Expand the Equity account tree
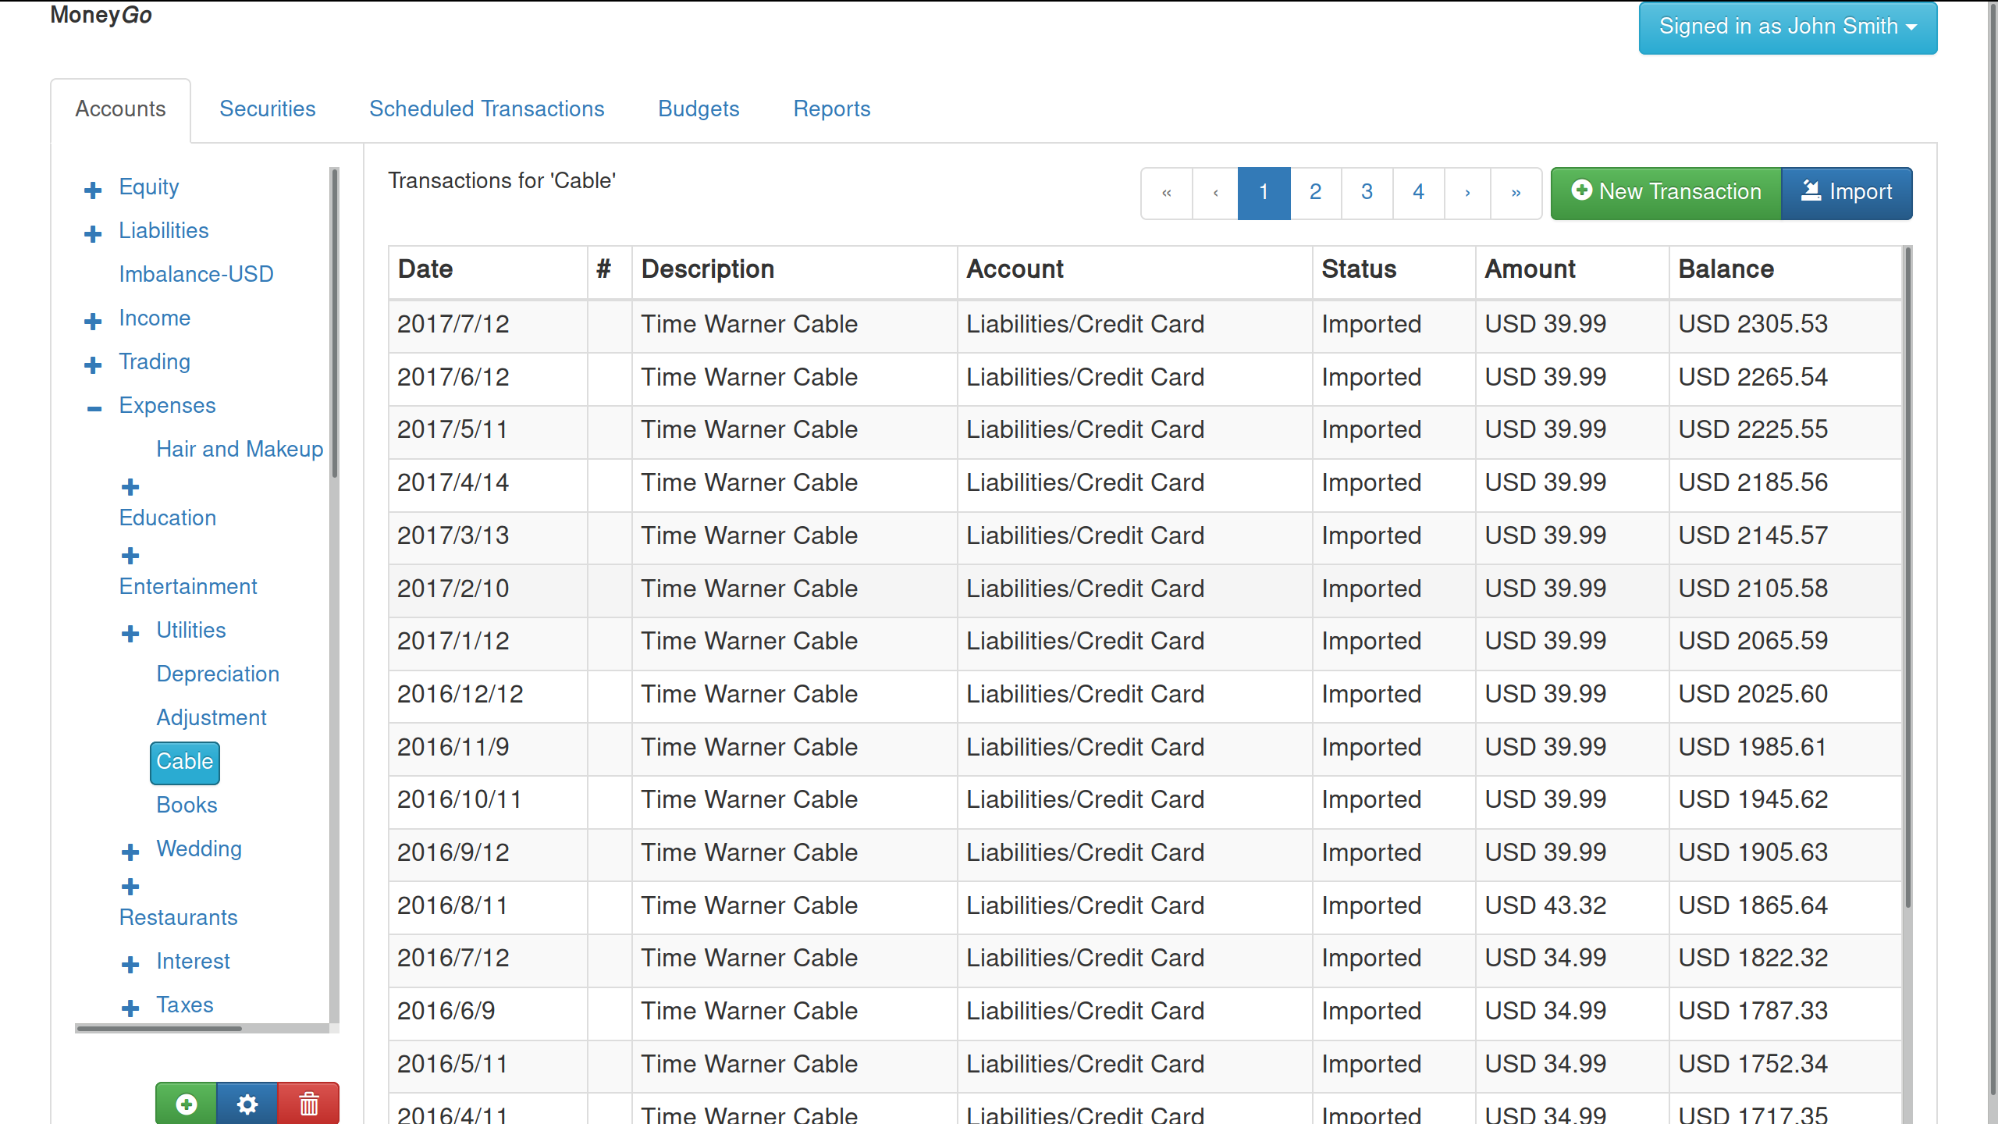The width and height of the screenshot is (1998, 1124). 93,189
